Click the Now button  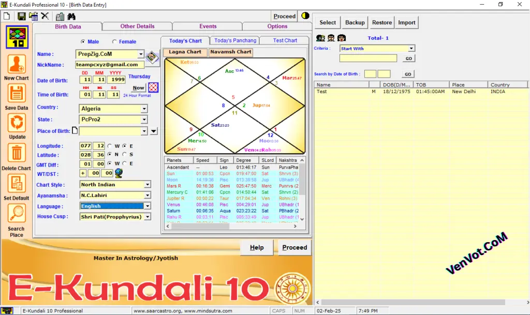click(138, 88)
